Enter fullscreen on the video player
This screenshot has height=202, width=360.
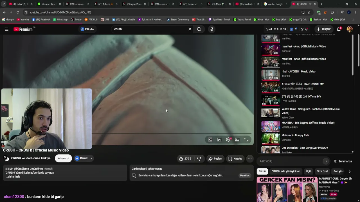click(x=246, y=139)
